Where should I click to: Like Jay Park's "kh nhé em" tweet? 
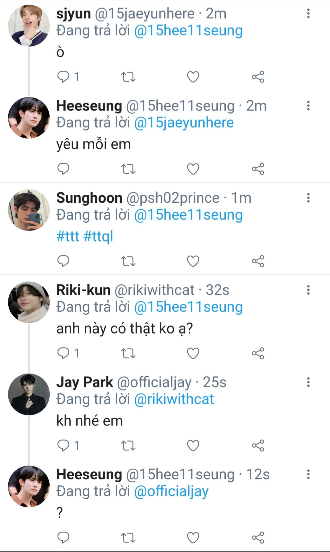coord(193,445)
